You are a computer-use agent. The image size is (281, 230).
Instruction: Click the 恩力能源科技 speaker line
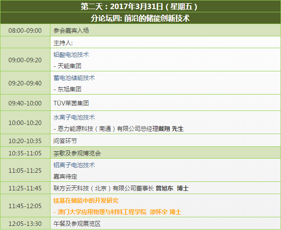(x=119, y=129)
